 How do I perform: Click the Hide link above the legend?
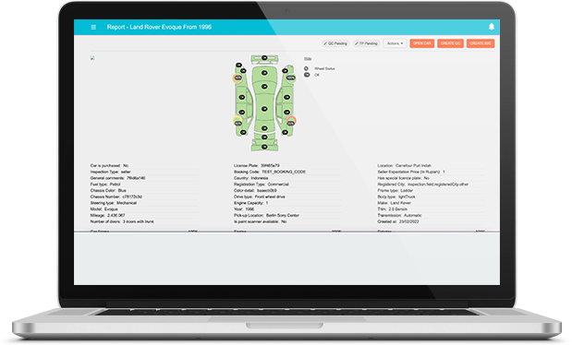(x=308, y=59)
